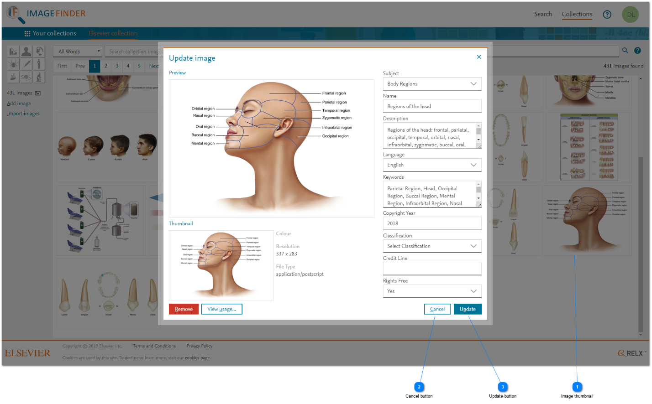Screen dimensions: 652x404
Task: Select page 4 in pagination
Action: [x=128, y=66]
